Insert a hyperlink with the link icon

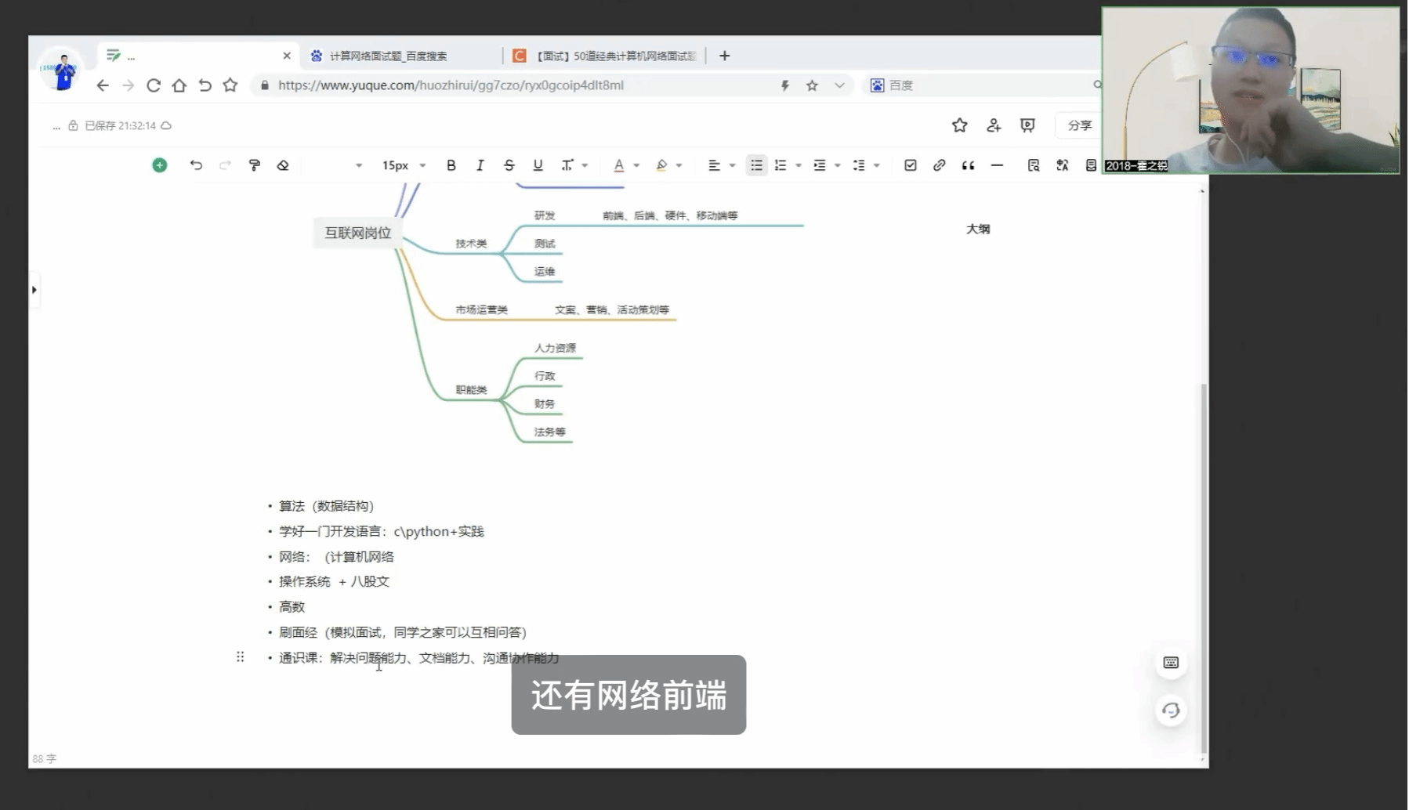click(x=939, y=165)
